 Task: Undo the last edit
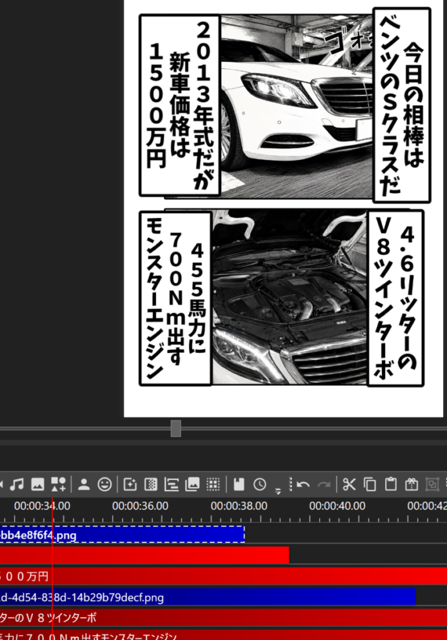303,484
